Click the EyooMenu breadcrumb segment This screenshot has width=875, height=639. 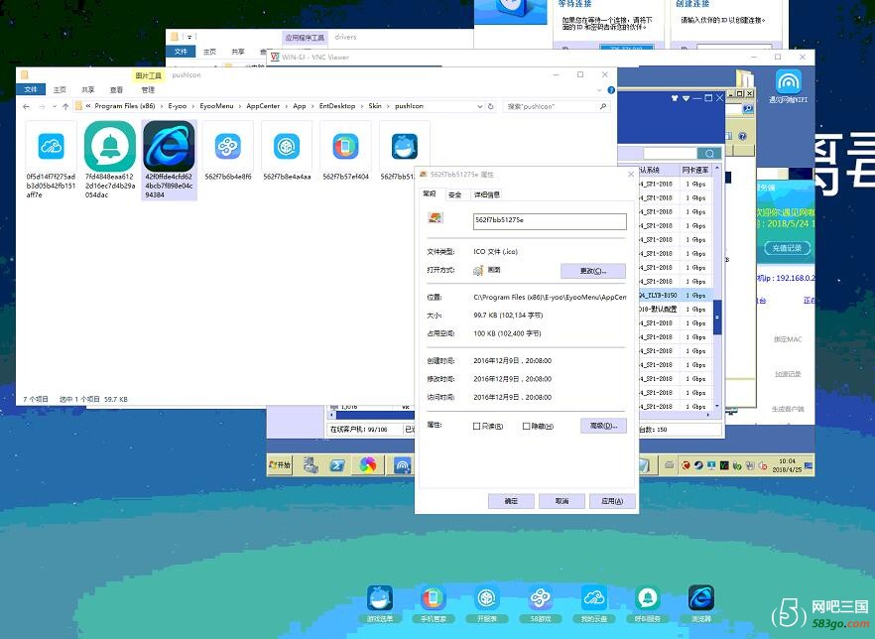[x=216, y=106]
